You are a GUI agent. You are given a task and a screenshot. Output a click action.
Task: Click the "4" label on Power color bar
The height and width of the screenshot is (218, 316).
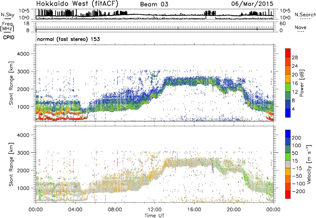(293, 109)
